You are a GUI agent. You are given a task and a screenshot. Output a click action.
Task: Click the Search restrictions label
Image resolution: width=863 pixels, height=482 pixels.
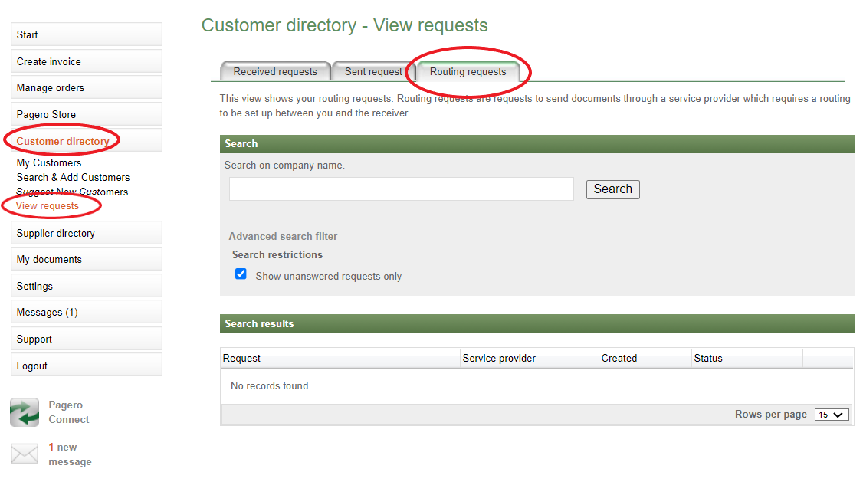[x=277, y=254]
